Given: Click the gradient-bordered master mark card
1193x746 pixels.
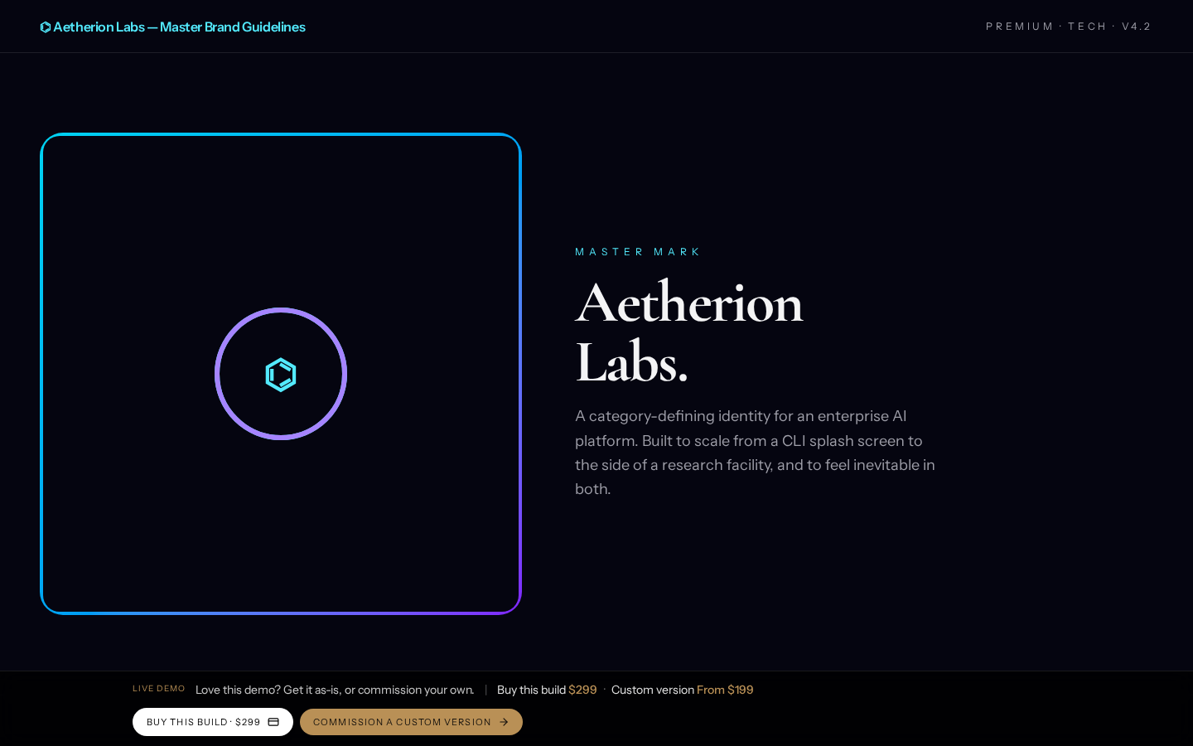Looking at the screenshot, I should click(x=281, y=374).
